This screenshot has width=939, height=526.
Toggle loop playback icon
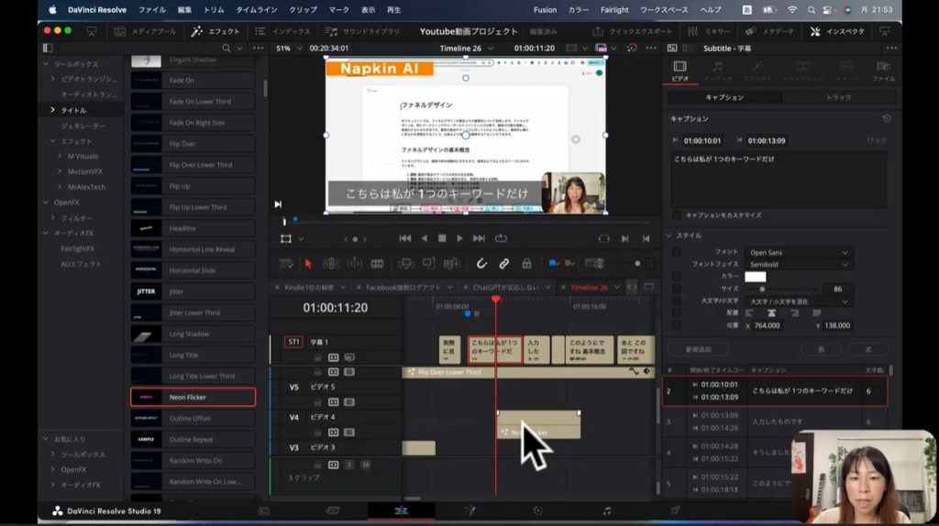(501, 238)
